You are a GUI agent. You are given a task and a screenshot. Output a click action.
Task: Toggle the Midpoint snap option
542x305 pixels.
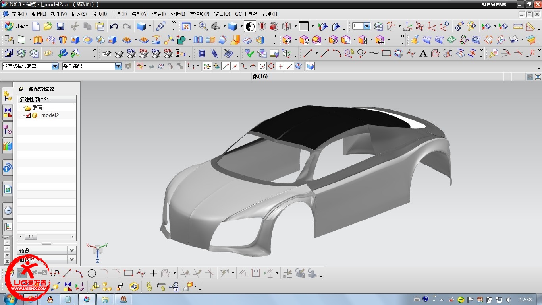(235, 66)
